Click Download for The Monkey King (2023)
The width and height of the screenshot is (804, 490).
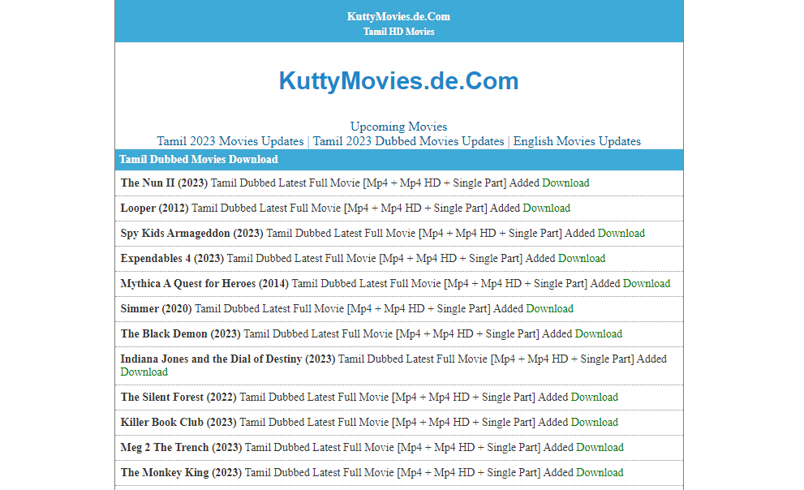point(600,473)
